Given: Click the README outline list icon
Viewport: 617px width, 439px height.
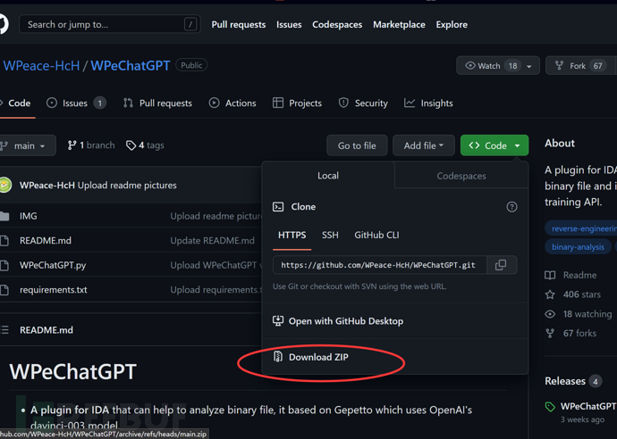Looking at the screenshot, I should pos(4,330).
